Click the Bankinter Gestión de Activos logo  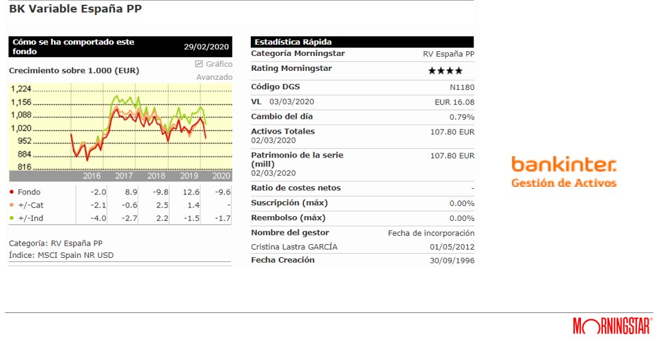point(564,172)
